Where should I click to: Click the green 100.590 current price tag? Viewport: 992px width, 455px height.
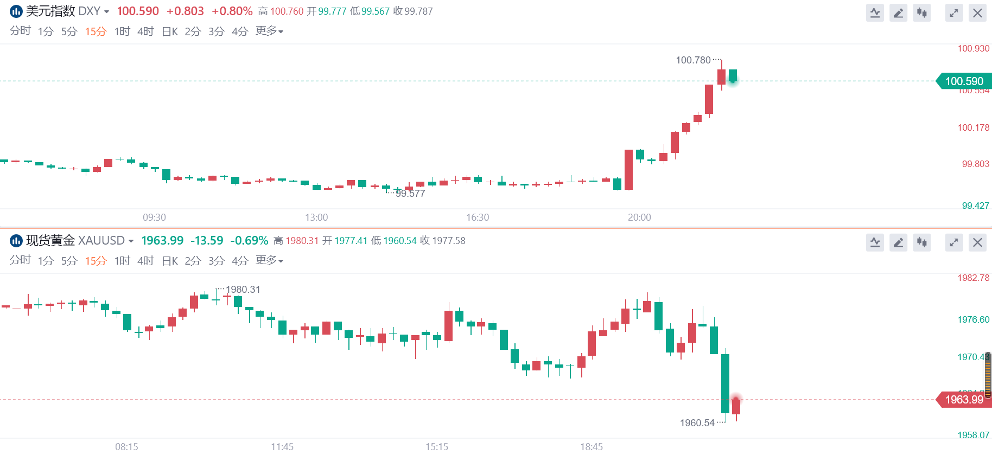point(964,81)
